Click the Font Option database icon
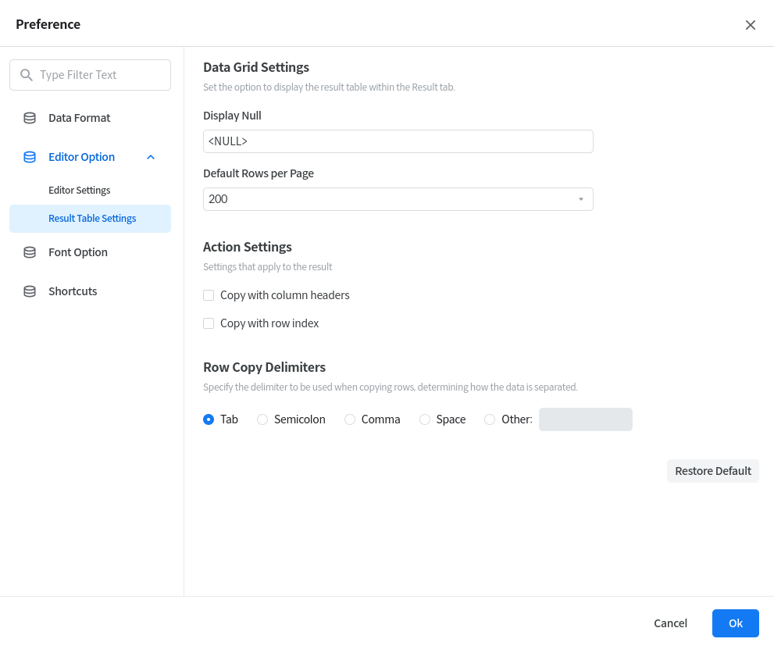Image resolution: width=774 pixels, height=653 pixels. click(30, 252)
